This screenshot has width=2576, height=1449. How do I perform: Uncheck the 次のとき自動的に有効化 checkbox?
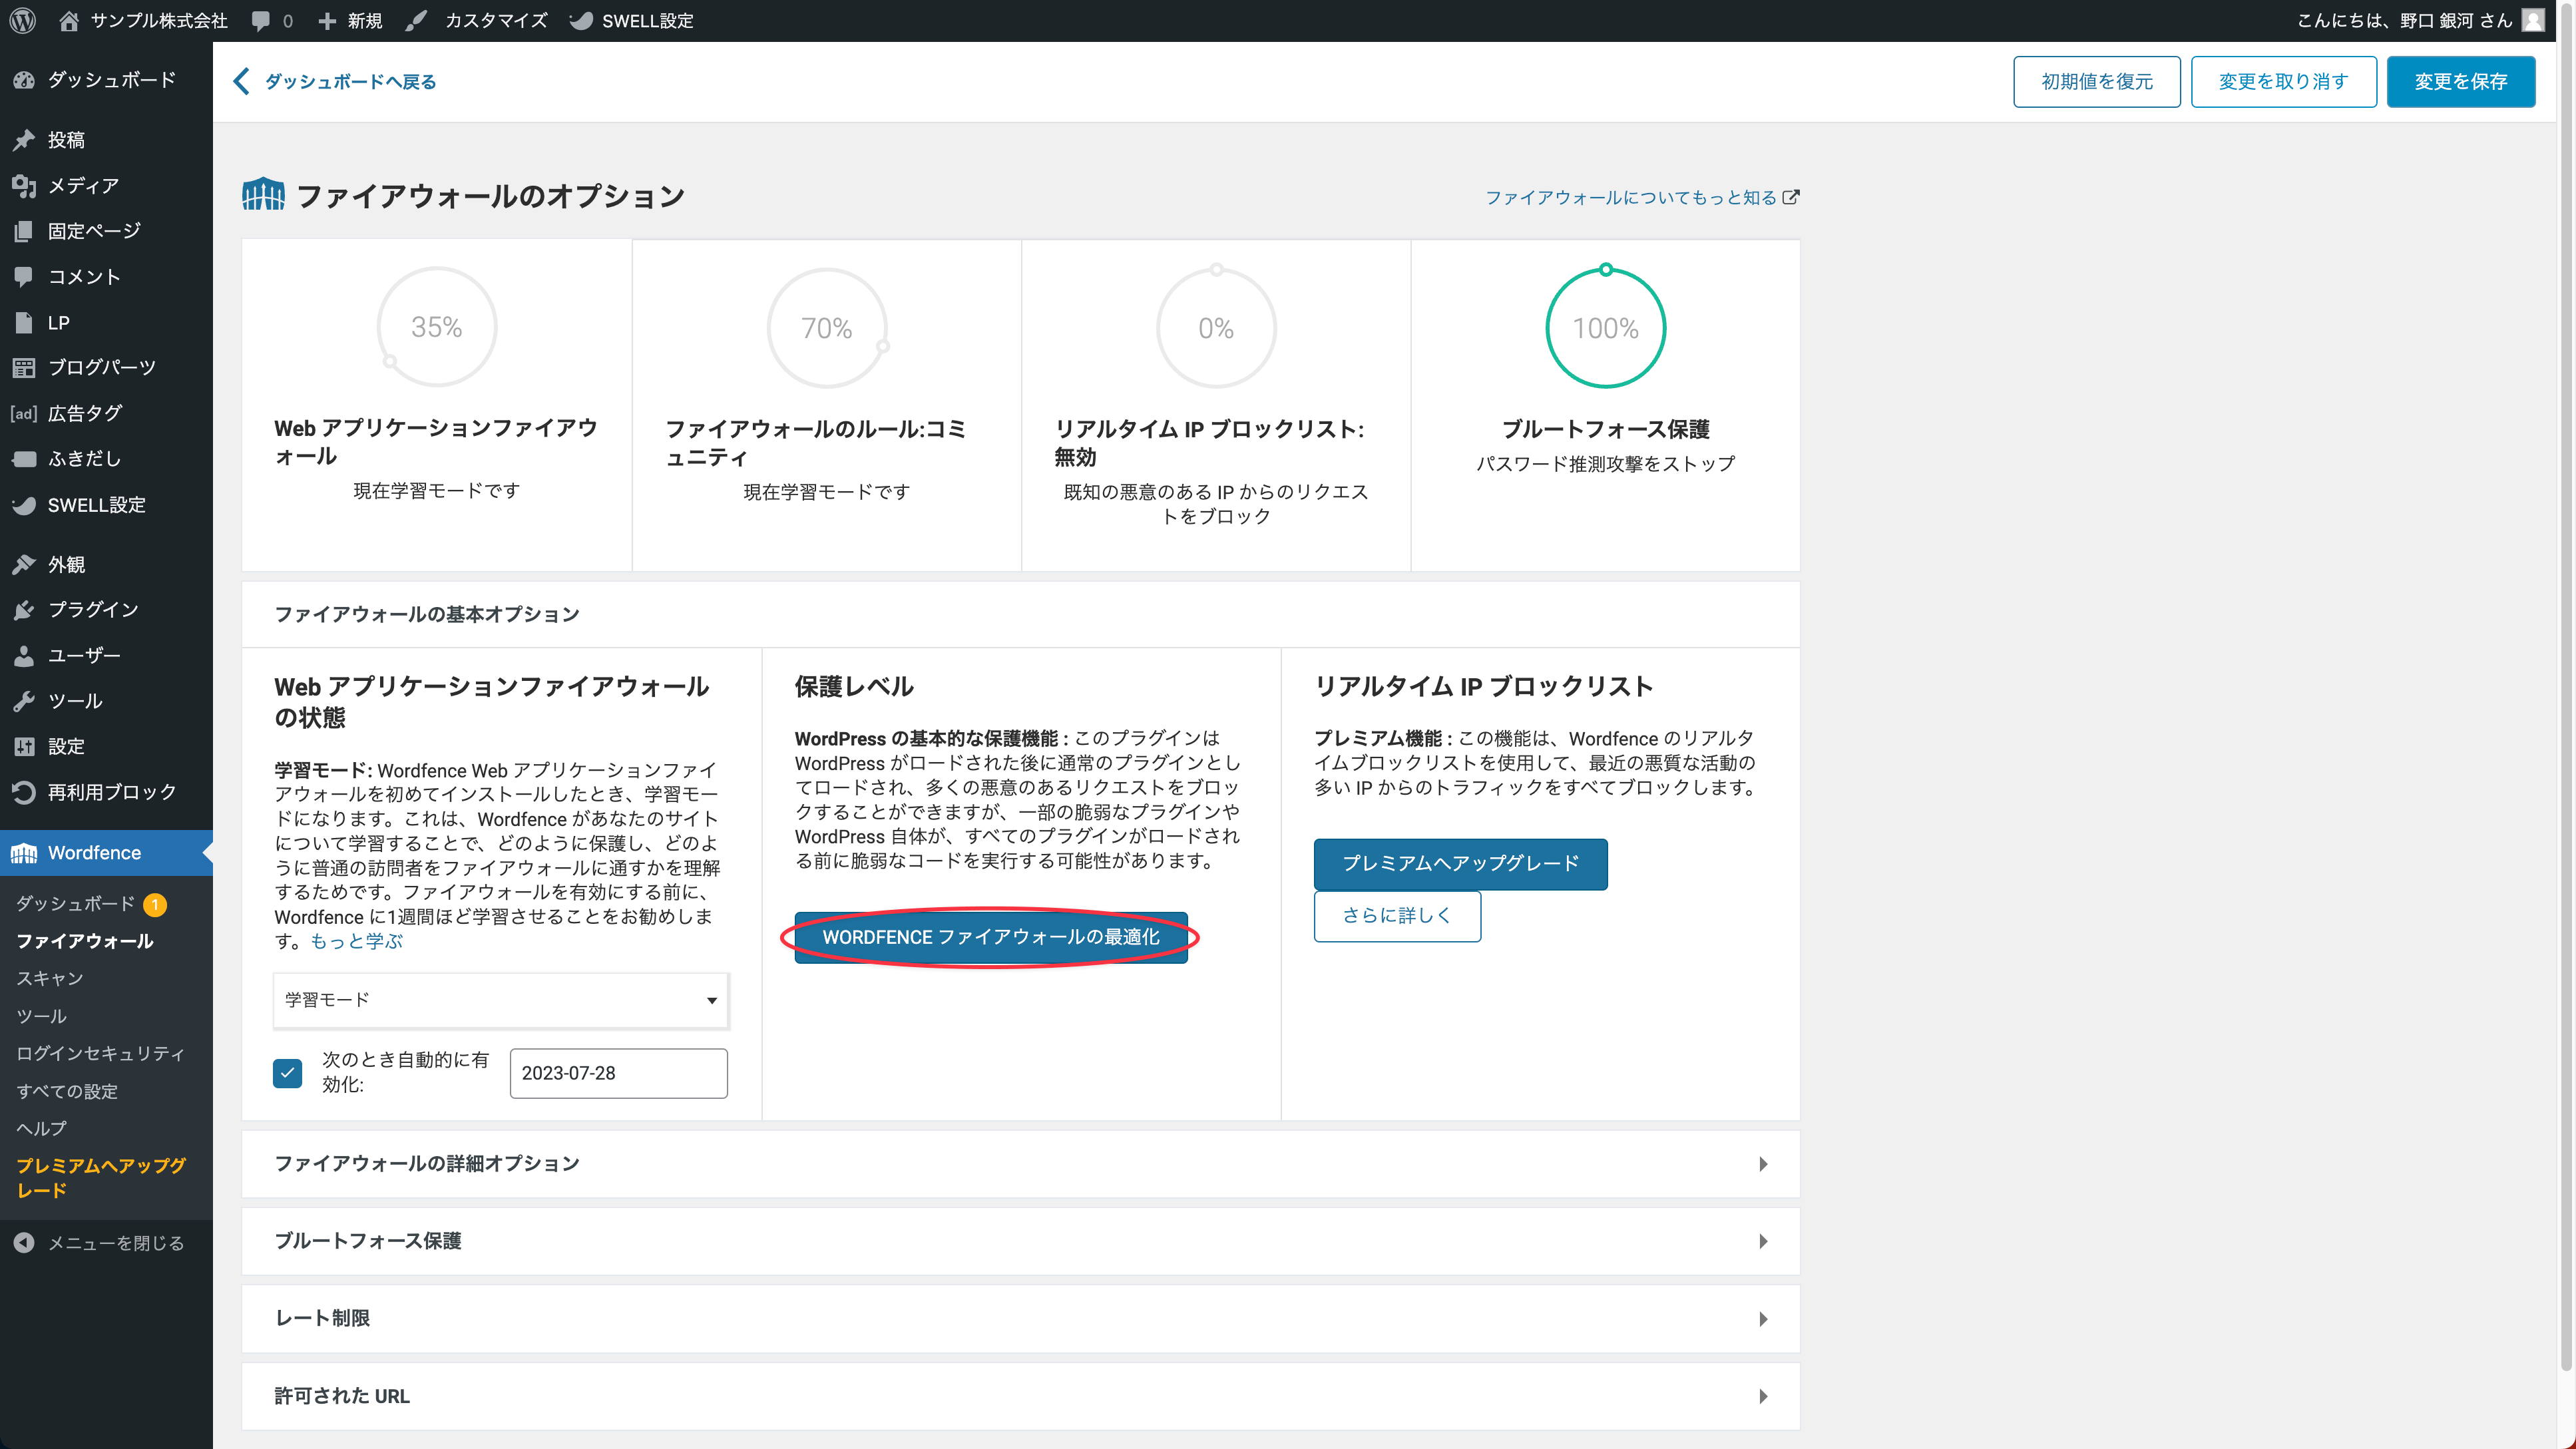tap(288, 1073)
